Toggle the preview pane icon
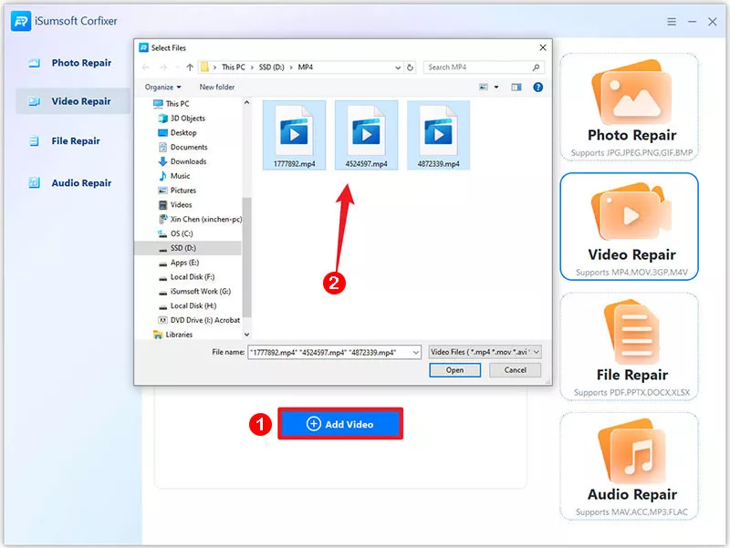This screenshot has height=548, width=730. pyautogui.click(x=516, y=87)
